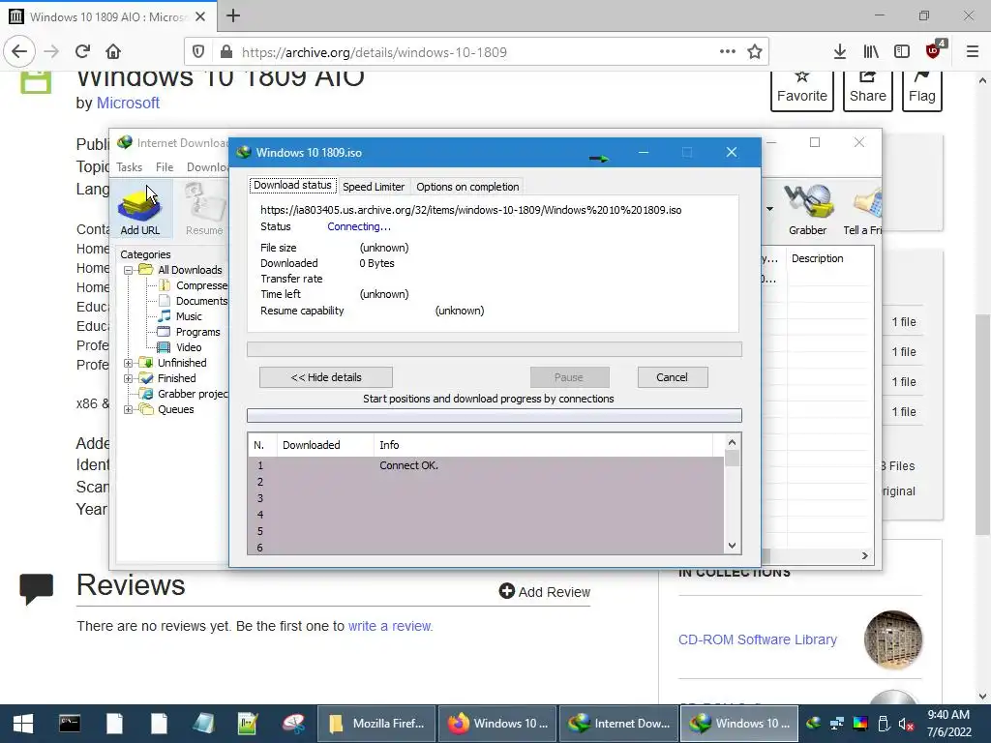Click Hide details button
The height and width of the screenshot is (743, 991).
tap(326, 377)
